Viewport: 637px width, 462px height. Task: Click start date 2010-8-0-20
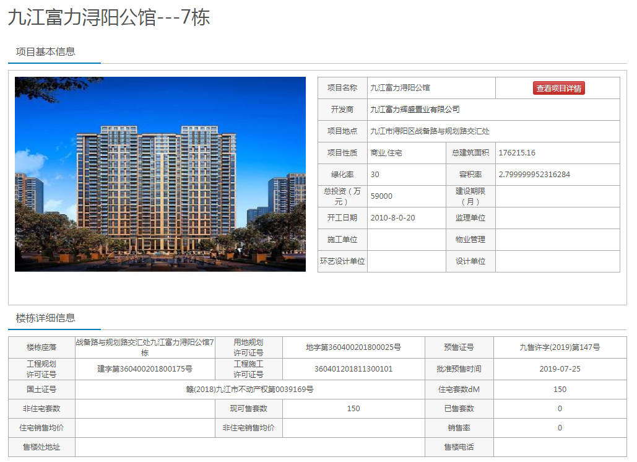click(393, 218)
